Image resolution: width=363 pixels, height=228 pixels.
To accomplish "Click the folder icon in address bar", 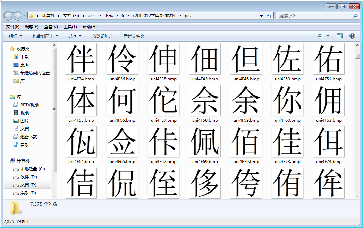I will (31, 16).
